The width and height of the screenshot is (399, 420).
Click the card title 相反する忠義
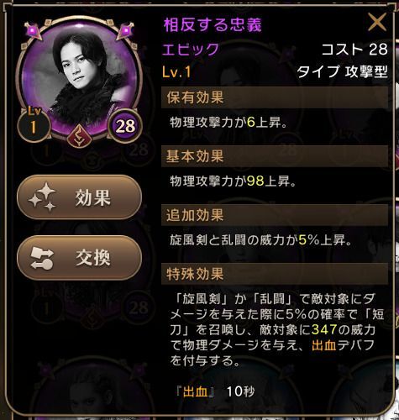213,24
